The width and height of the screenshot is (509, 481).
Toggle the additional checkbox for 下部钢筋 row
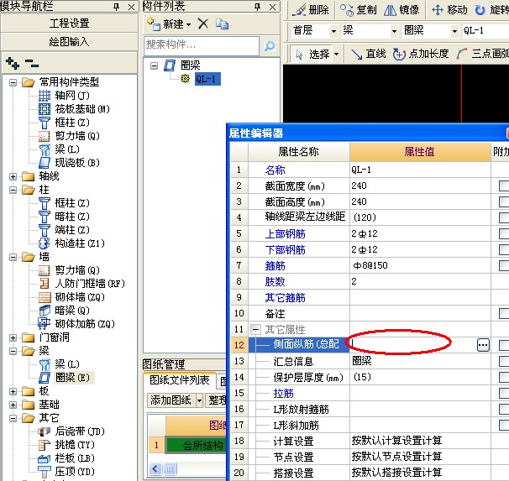(504, 250)
